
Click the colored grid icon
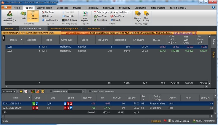[33, 91]
